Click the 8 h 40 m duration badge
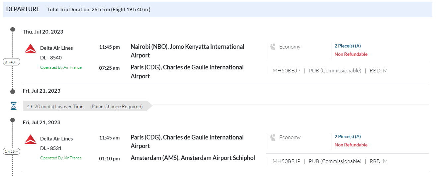This screenshot has width=440, height=176. pos(12,62)
